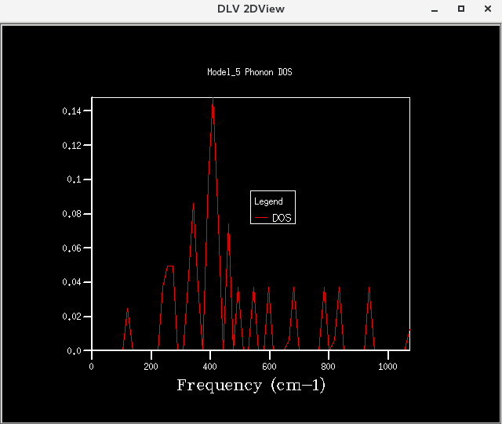Click the 'Model_5 Phonon DOS' plot title
The width and height of the screenshot is (502, 424).
[x=249, y=72]
